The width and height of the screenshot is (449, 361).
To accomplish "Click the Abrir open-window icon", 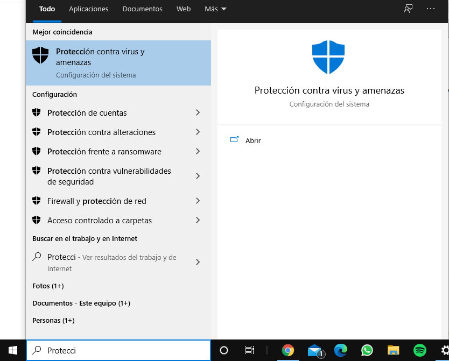I will click(234, 139).
